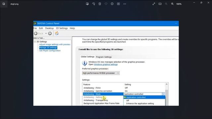
Task: Show file info using the info icon
Action: (x=112, y=4)
